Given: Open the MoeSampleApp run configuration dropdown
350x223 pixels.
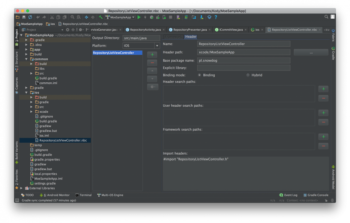Looking at the screenshot, I should click(x=120, y=17).
